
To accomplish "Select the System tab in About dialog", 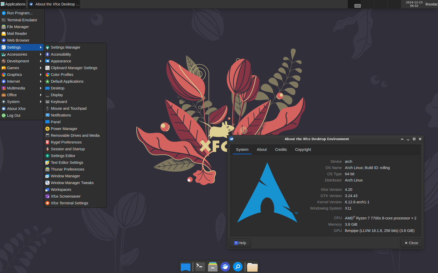I will pyautogui.click(x=242, y=149).
